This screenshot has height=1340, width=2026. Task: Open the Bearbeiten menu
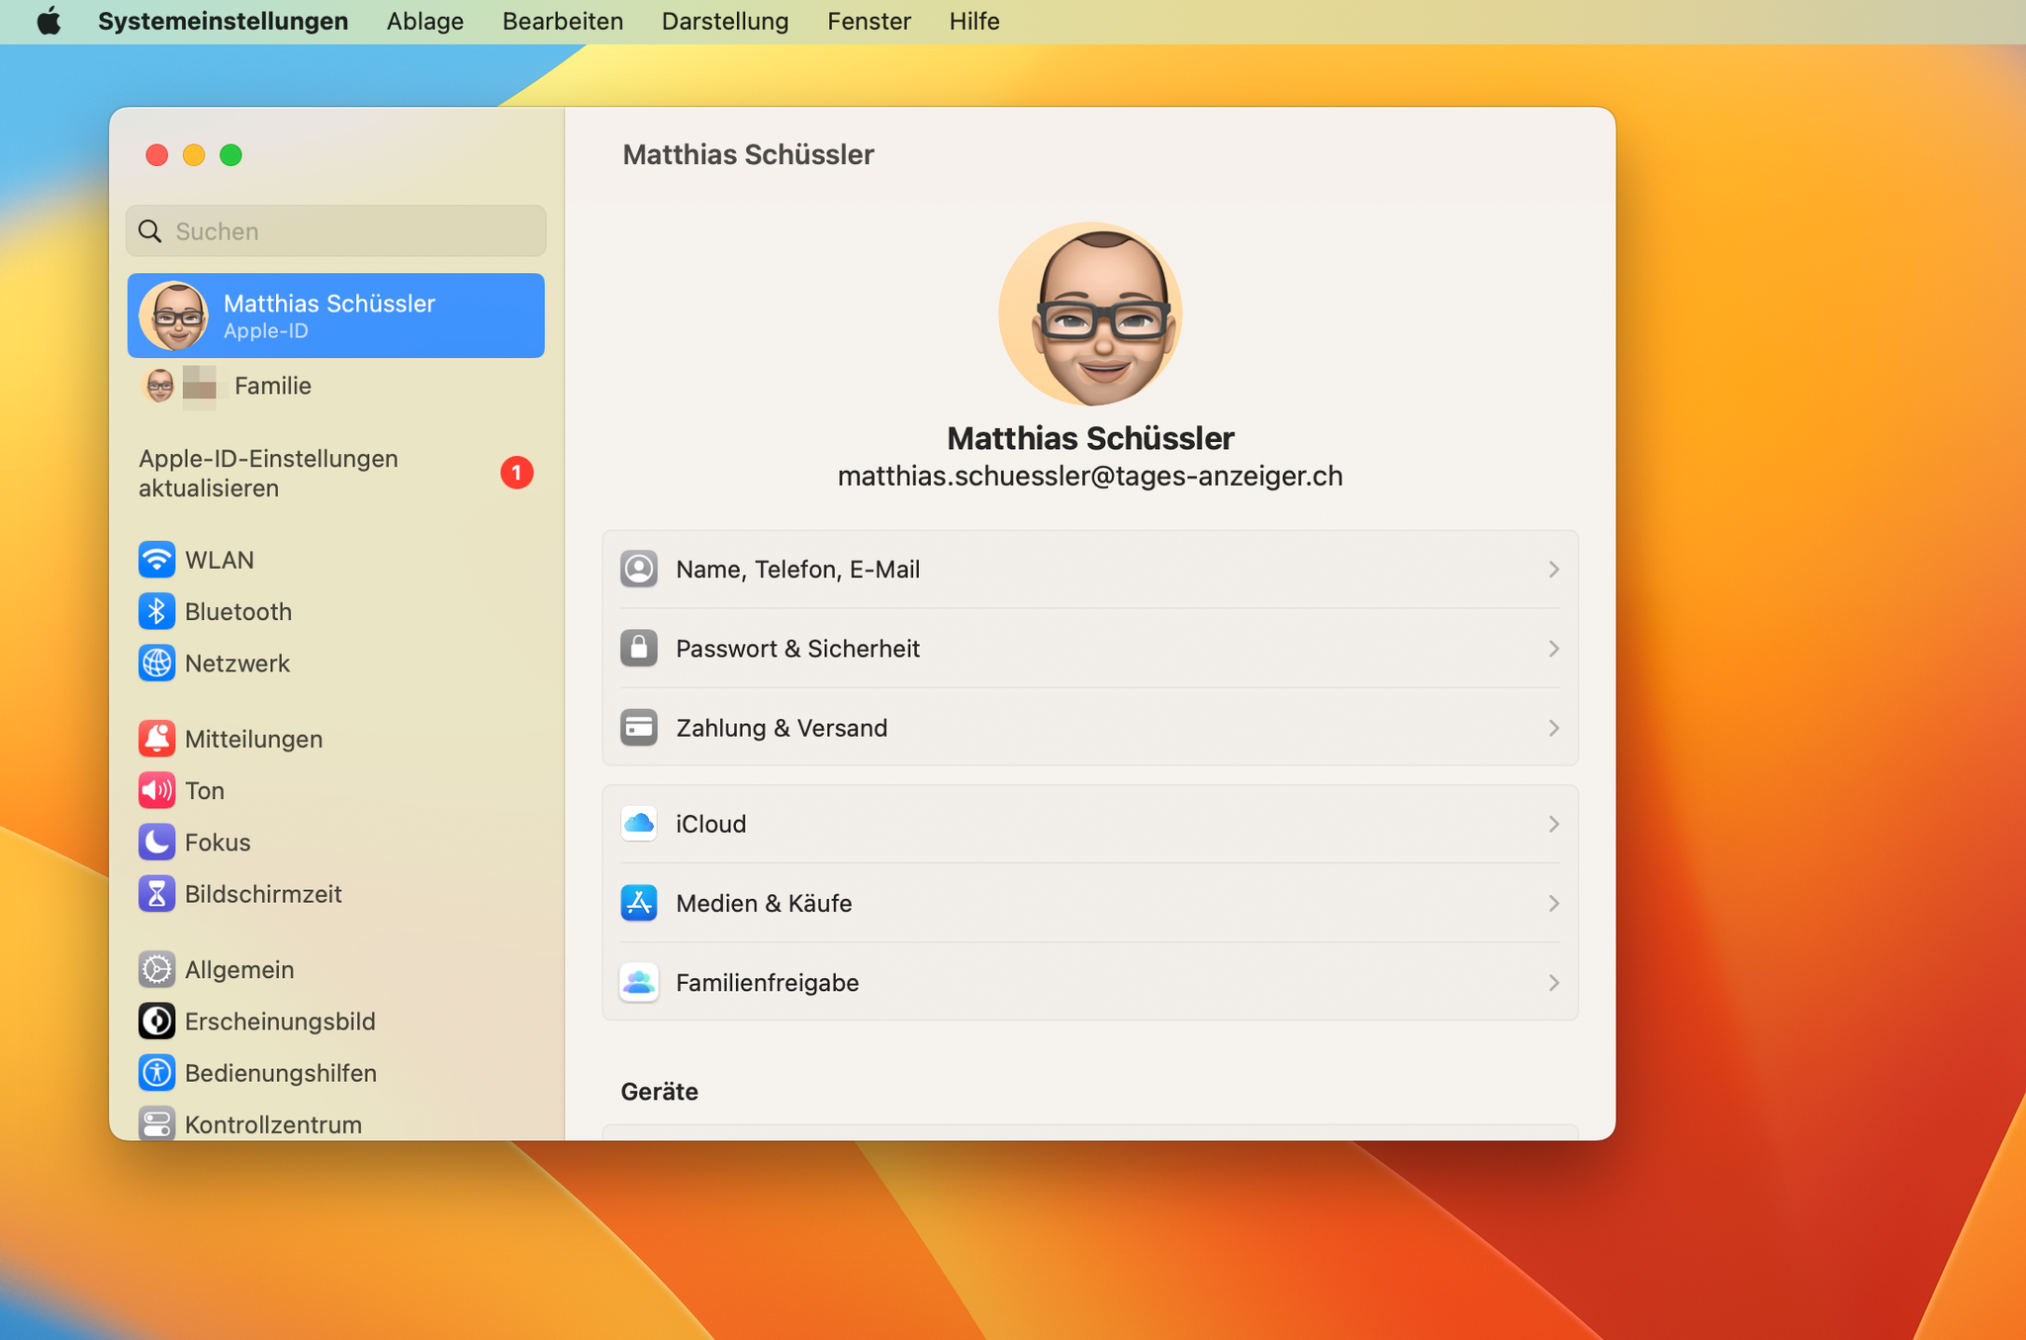coord(562,21)
